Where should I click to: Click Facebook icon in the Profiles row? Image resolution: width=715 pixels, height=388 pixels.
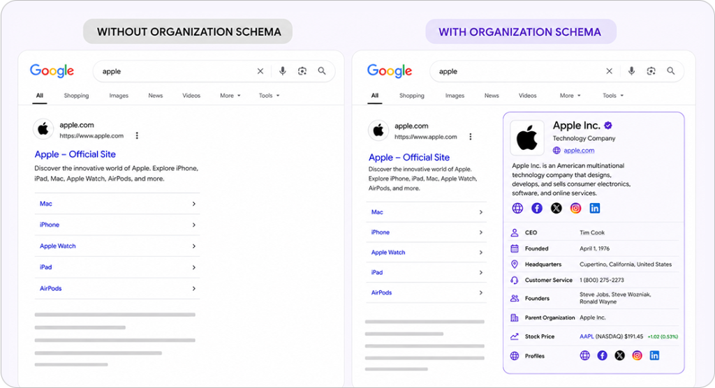(603, 356)
